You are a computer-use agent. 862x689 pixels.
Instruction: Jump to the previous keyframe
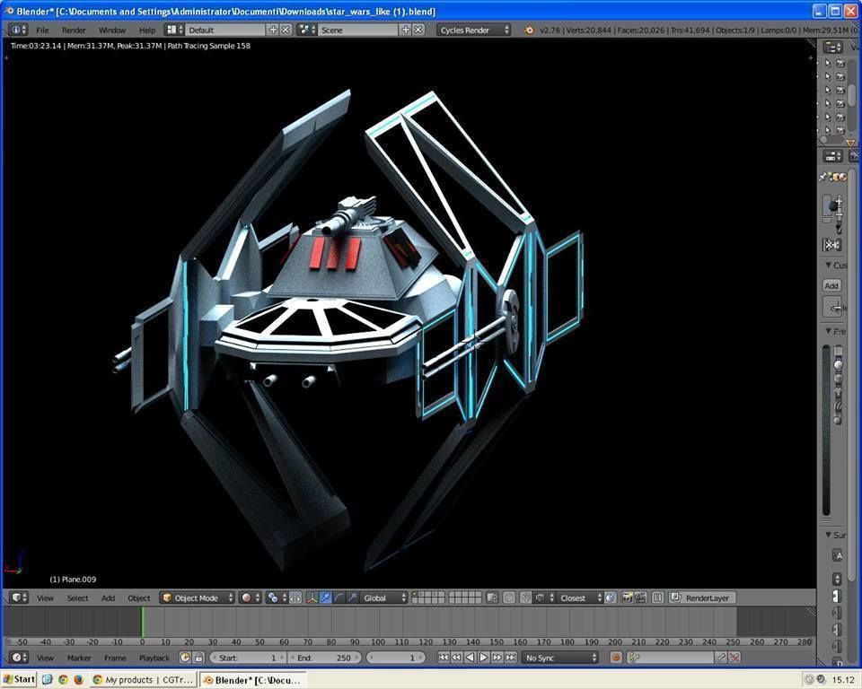457,658
